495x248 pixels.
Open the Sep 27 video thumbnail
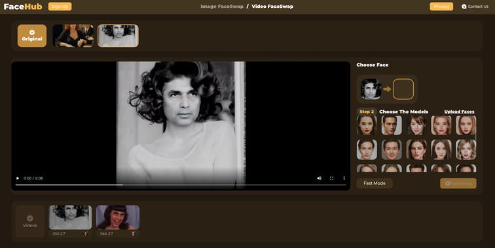118,217
